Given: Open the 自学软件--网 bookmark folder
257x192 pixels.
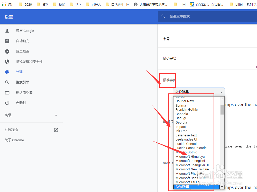Looking at the screenshot, I should (x=117, y=4).
